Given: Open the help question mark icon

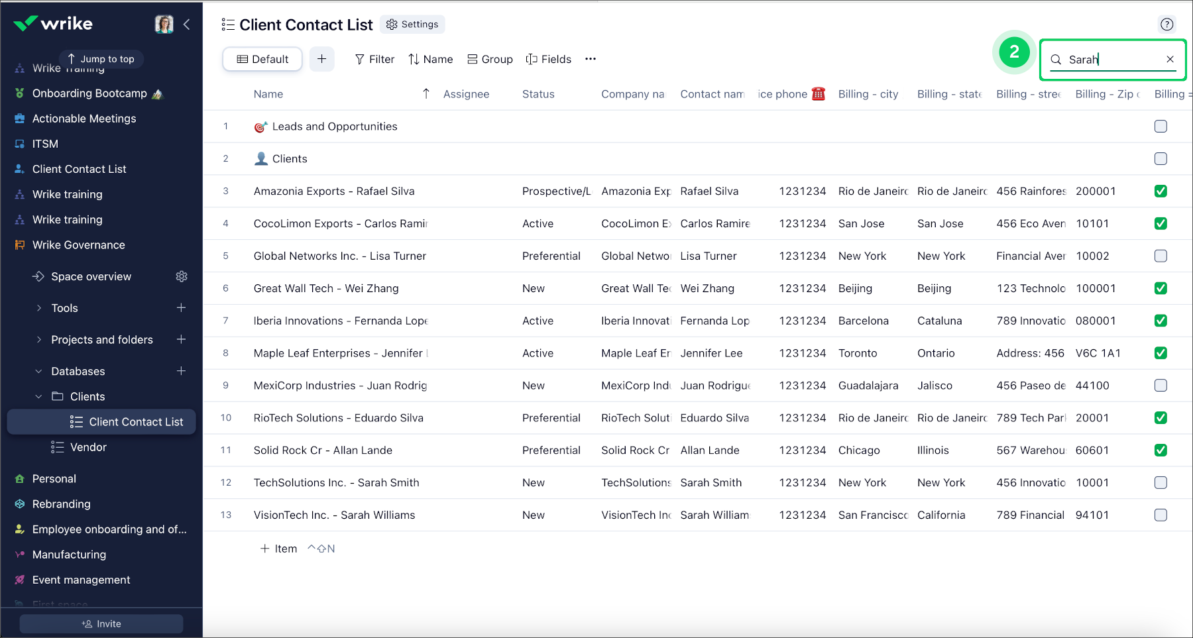Looking at the screenshot, I should (x=1166, y=25).
